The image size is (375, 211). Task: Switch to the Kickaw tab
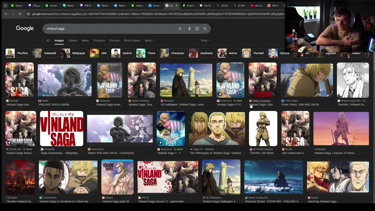[188, 5]
